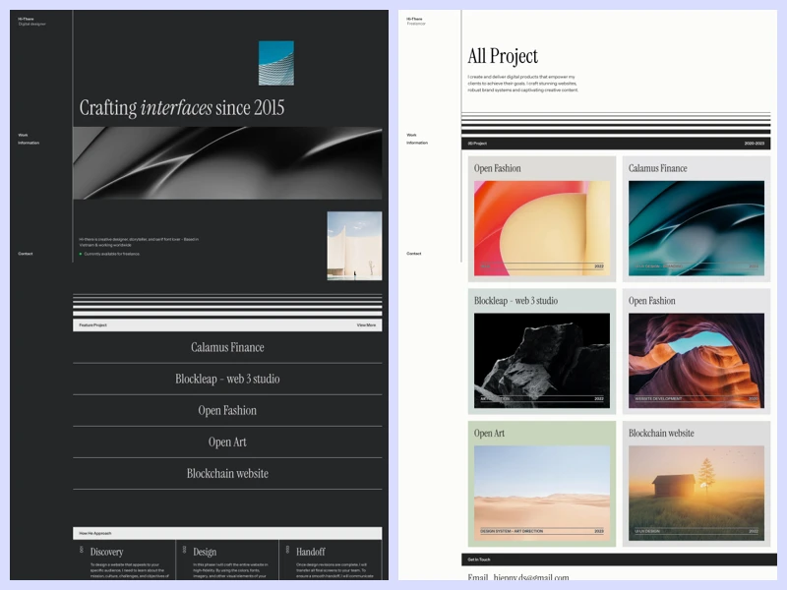Open the Blockleap black rock image
Viewport: 787px width, 590px height.
coord(542,361)
